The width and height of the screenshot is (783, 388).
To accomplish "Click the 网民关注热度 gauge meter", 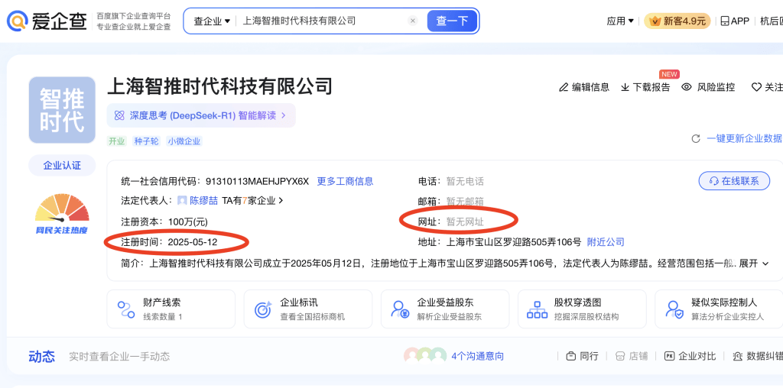I will pyautogui.click(x=62, y=212).
